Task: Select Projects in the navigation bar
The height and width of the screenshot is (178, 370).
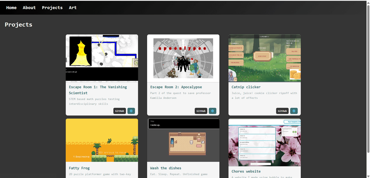Action: click(52, 8)
